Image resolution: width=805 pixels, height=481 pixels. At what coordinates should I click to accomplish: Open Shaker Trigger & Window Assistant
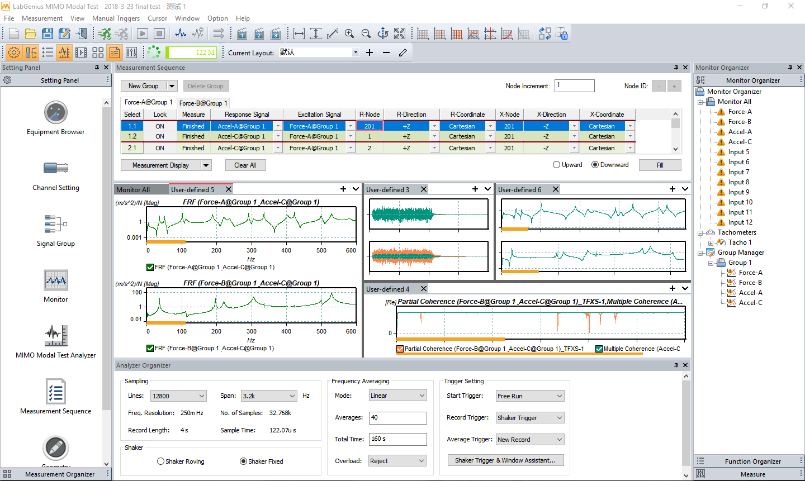coord(505,460)
